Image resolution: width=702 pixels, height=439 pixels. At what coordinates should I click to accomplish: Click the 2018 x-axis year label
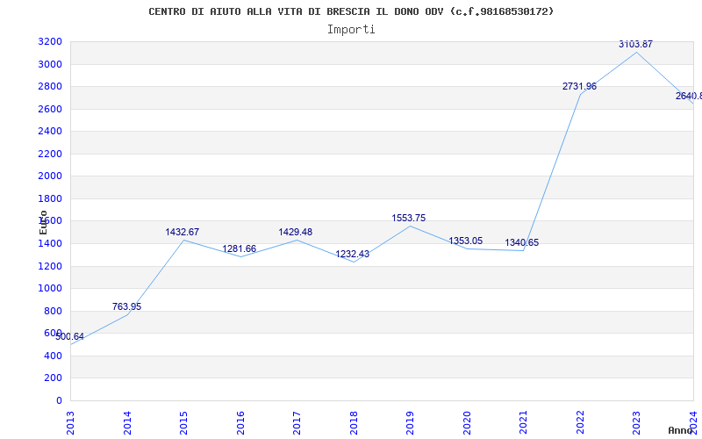coord(354,422)
